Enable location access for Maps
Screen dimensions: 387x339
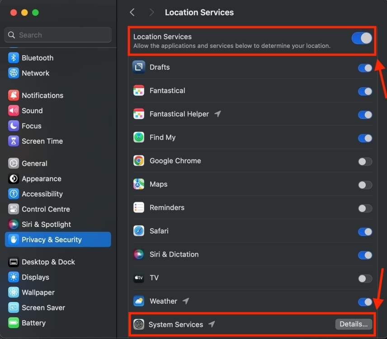[365, 185]
